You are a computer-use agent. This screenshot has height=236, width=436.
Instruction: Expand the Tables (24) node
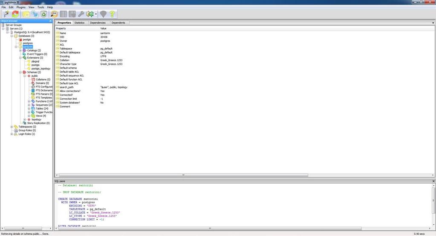tap(29, 109)
